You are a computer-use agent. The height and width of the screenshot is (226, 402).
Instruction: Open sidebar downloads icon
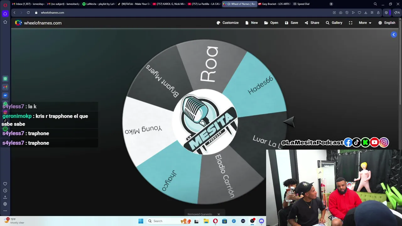[x=5, y=197]
